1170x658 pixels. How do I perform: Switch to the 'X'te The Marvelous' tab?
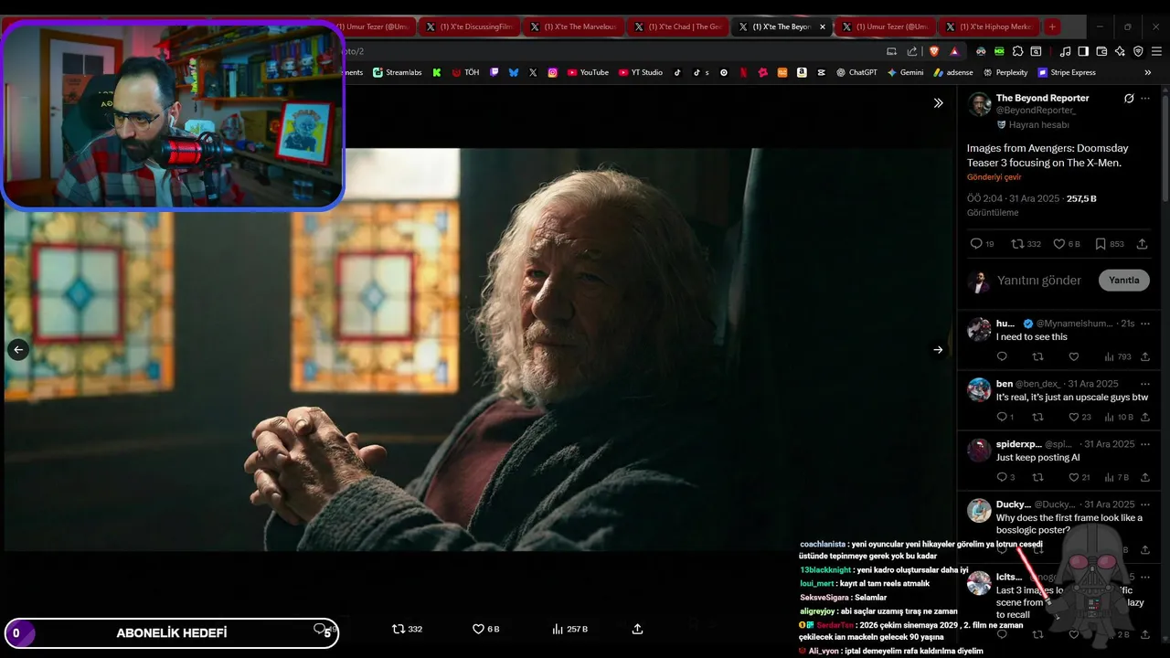(x=573, y=27)
